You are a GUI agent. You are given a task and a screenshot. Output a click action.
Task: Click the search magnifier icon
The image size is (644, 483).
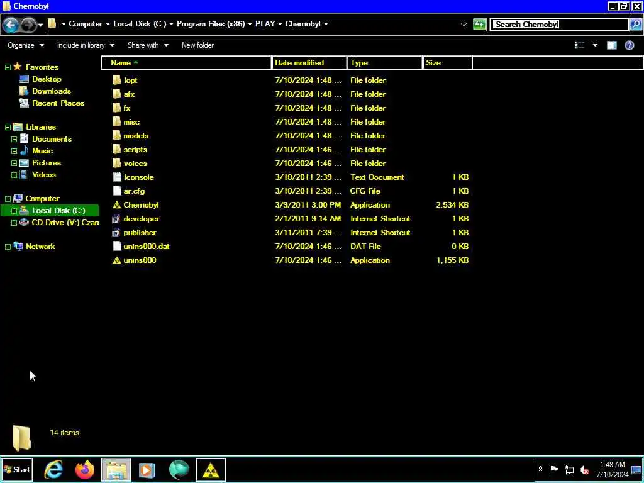coord(635,25)
